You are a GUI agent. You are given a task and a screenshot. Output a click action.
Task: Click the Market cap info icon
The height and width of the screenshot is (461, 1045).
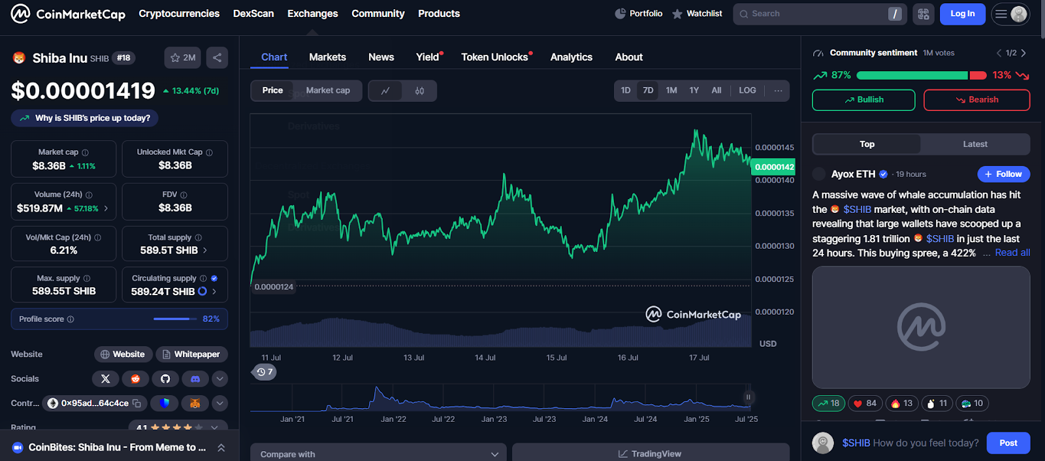85,152
